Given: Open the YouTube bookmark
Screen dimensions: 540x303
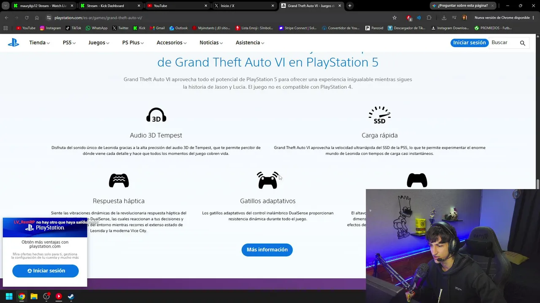Looking at the screenshot, I should [x=26, y=28].
